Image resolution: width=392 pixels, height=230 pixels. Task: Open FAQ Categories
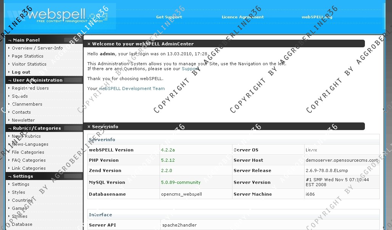pyautogui.click(x=29, y=160)
